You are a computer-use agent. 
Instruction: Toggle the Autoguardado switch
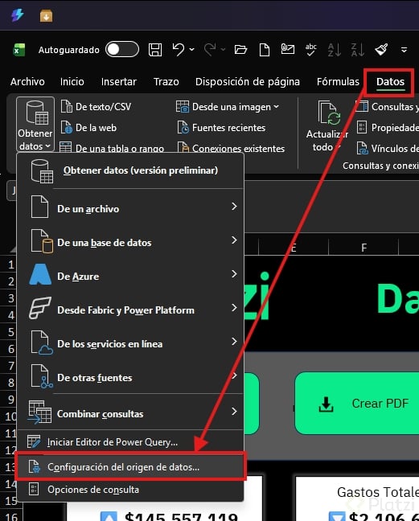[122, 50]
